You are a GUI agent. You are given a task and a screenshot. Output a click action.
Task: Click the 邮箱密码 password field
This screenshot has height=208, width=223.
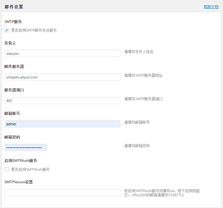tap(26, 147)
